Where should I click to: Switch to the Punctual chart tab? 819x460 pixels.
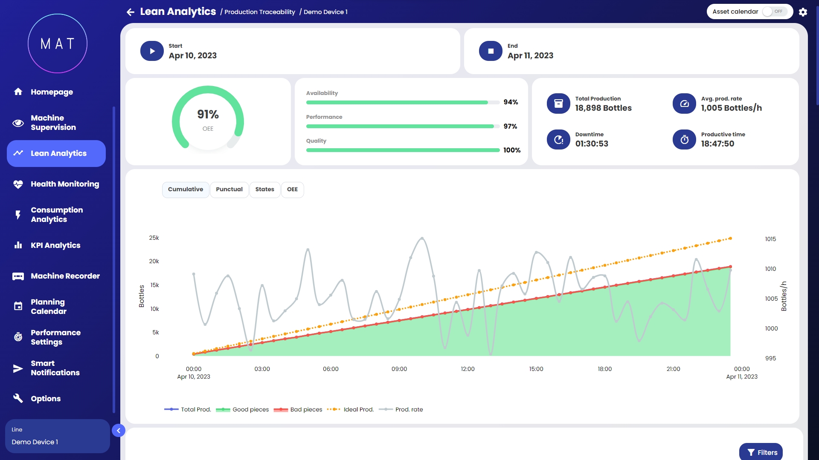pyautogui.click(x=229, y=190)
